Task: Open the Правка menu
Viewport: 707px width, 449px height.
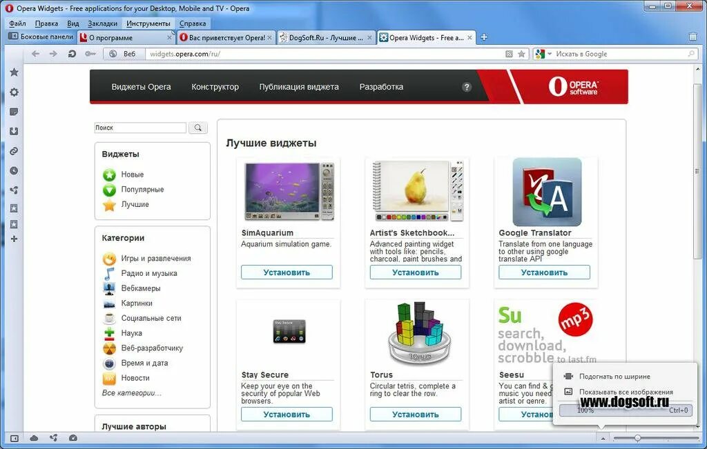Action: [x=46, y=23]
